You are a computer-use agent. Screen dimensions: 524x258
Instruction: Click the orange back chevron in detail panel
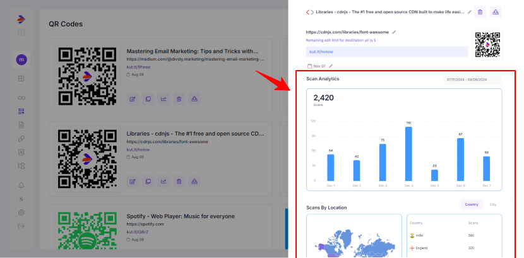click(x=308, y=12)
